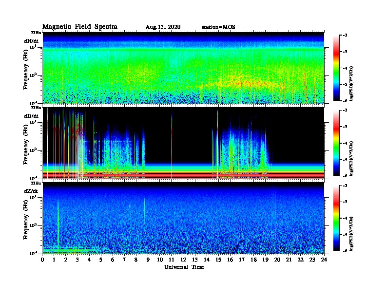
Task: Click the hour '5' tick label
Action: pos(101,260)
